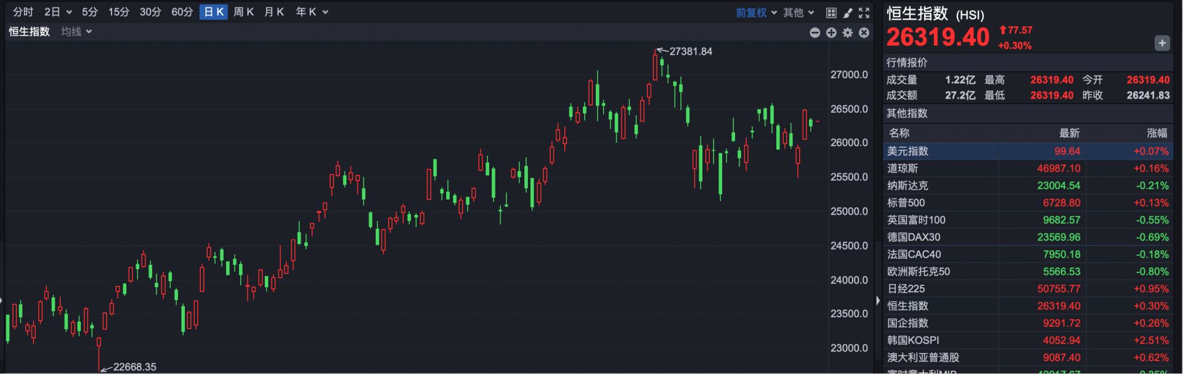The image size is (1183, 374).
Task: Open chart settings gear icon
Action: tap(848, 33)
